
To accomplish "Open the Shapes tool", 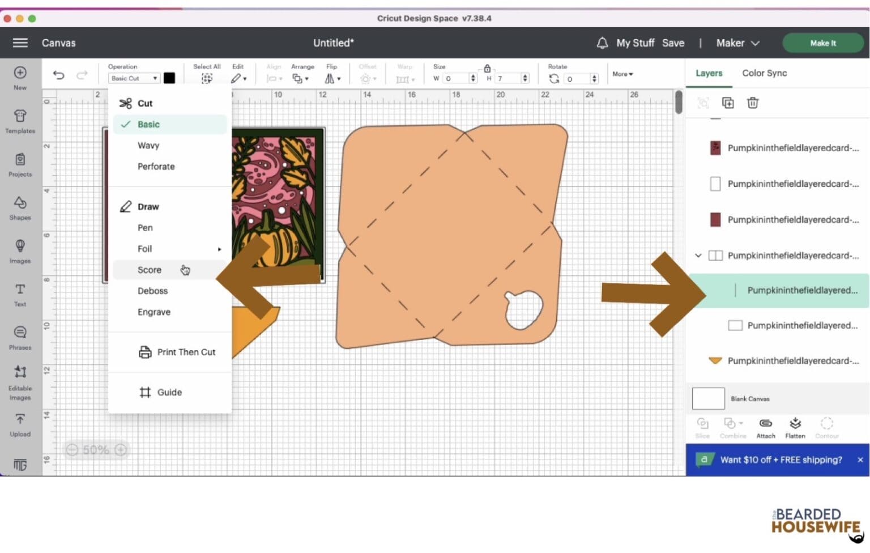I will (x=20, y=207).
